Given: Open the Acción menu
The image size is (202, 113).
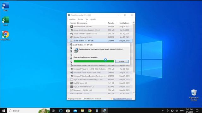Looking at the screenshot, I should (80, 19).
